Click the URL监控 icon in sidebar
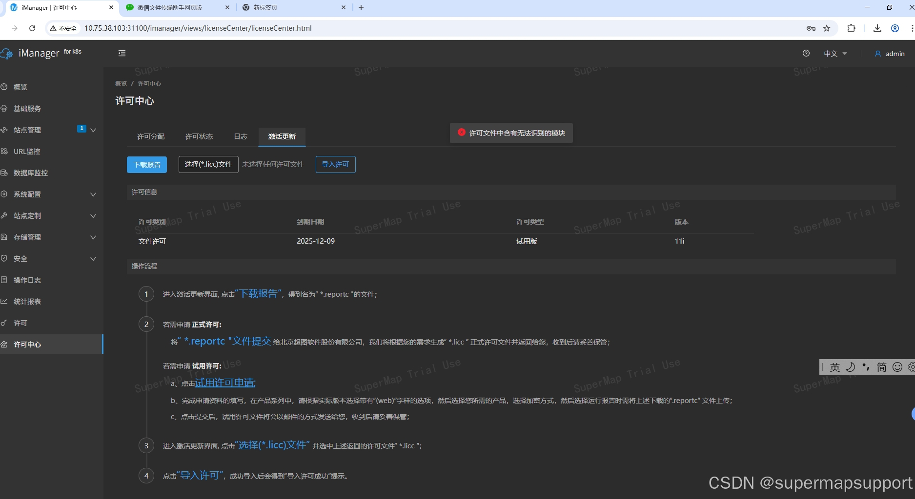This screenshot has height=499, width=915. point(4,151)
